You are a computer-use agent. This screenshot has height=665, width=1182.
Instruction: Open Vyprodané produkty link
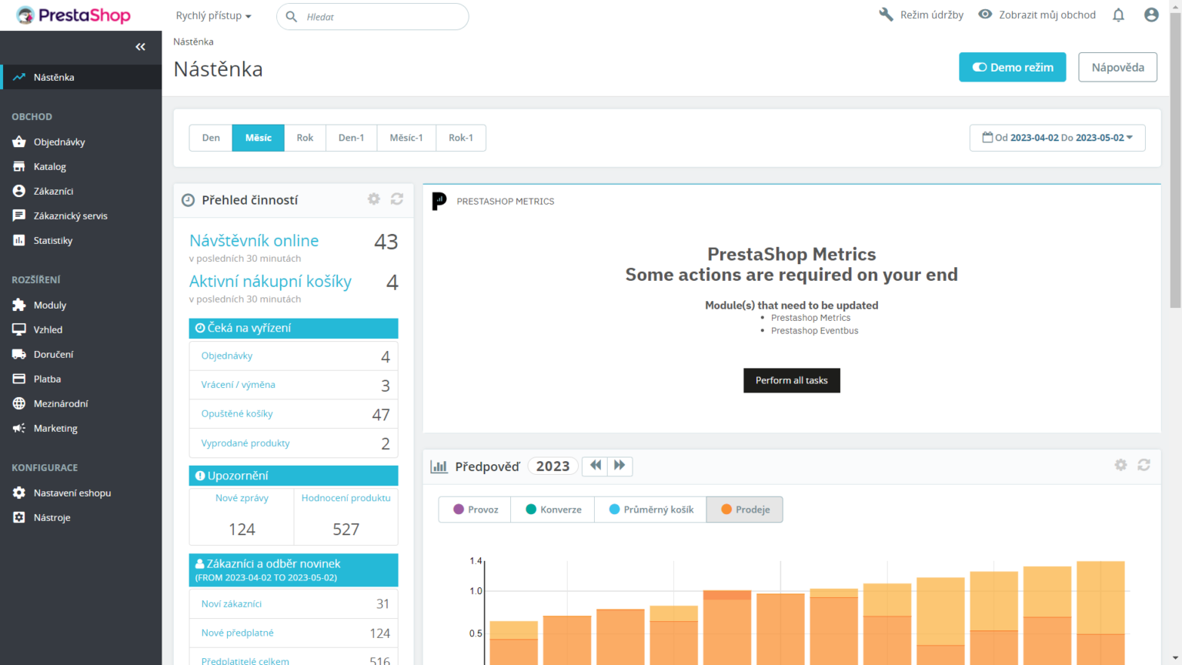pos(245,443)
